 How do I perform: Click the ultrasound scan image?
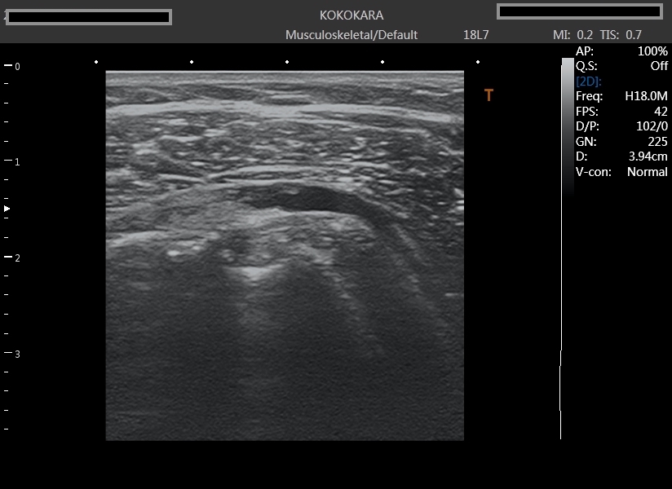285,256
